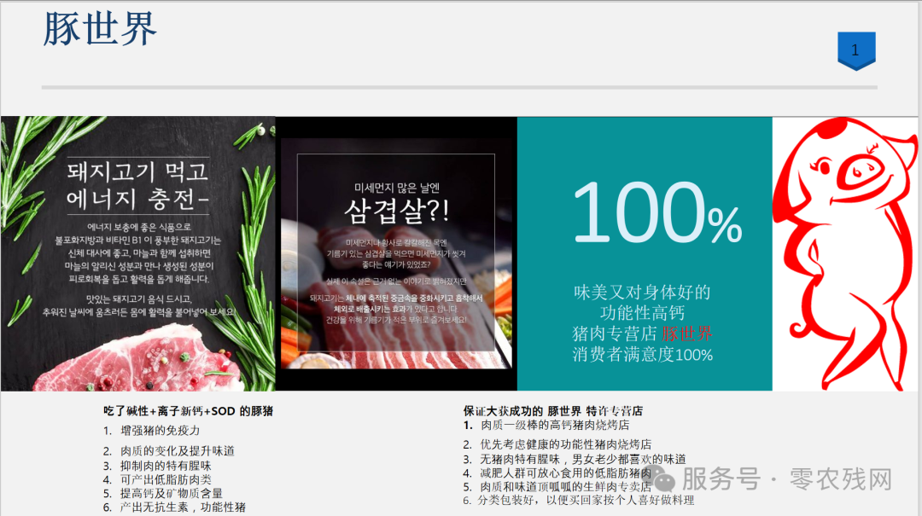The width and height of the screenshot is (922, 516).
Task: Click the Korean pork poster with rosemary
Action: pos(138,253)
